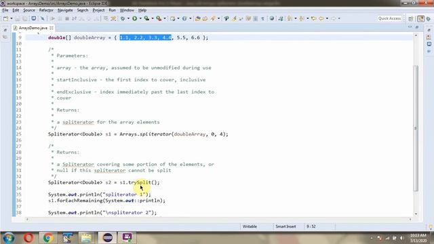Screen dimensions: 434x244
Task: Open the Help menu
Action: tap(142, 10)
